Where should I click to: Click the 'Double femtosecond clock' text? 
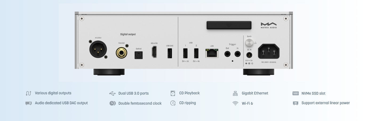(x=140, y=103)
